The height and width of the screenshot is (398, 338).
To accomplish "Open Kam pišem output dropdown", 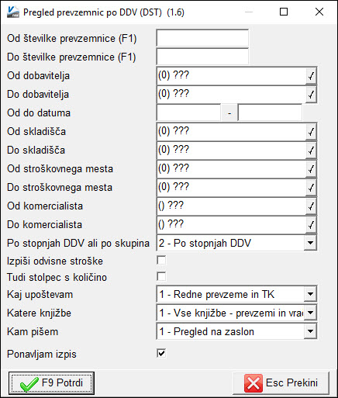I will [x=310, y=331].
